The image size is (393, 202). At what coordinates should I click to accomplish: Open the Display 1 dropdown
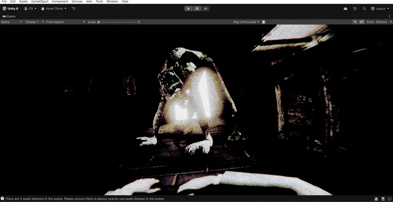click(34, 22)
